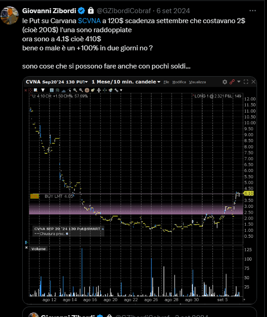This screenshot has width=267, height=317.
Task: Click the blue arrow icon at chart bottom-left
Action: 26,242
